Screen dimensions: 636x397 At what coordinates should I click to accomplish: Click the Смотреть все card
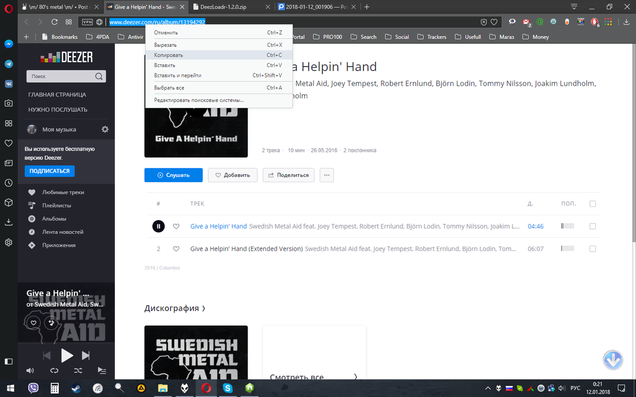point(314,352)
